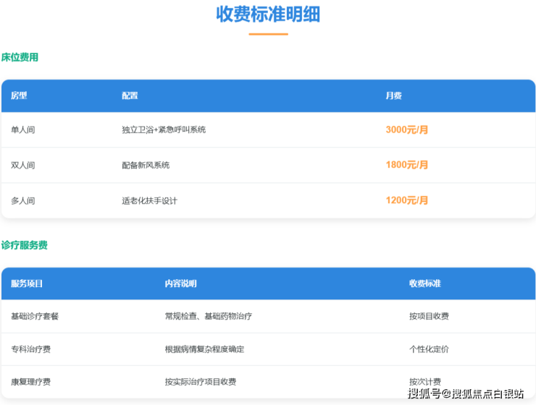The width and height of the screenshot is (536, 405).
Task: Click the 1800元/月 price
Action: [406, 165]
